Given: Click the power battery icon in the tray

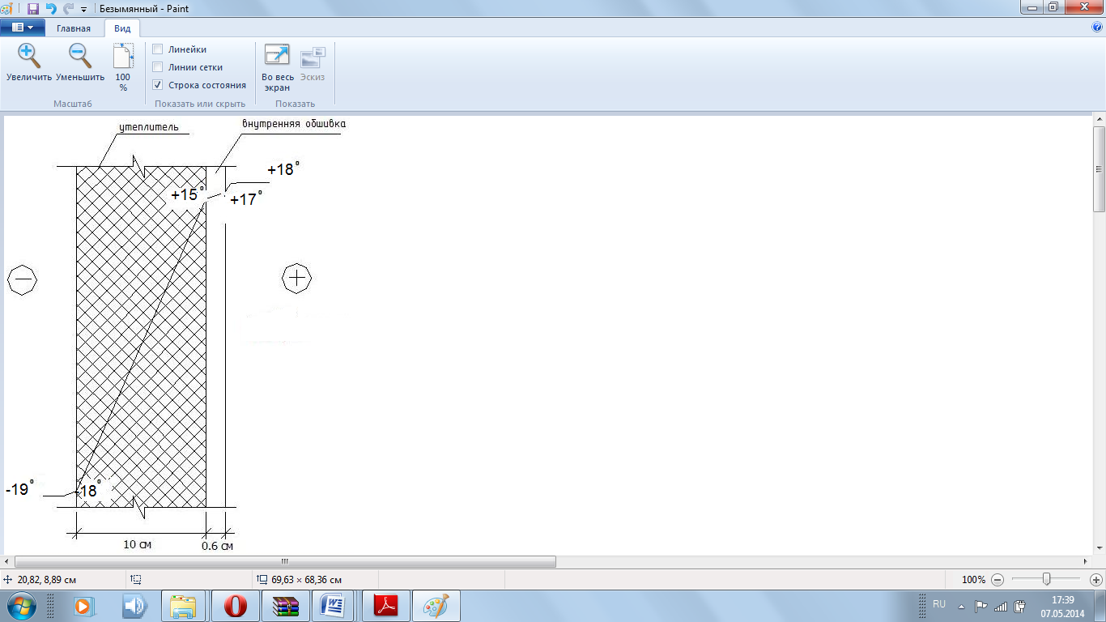Looking at the screenshot, I should [1020, 606].
